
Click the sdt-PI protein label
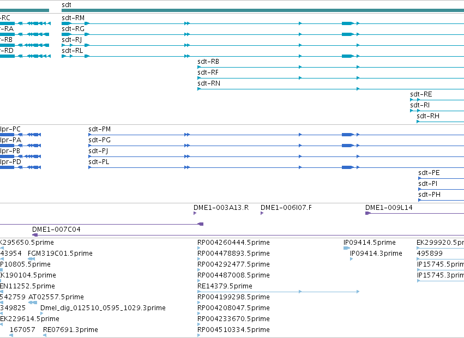pyautogui.click(x=428, y=184)
